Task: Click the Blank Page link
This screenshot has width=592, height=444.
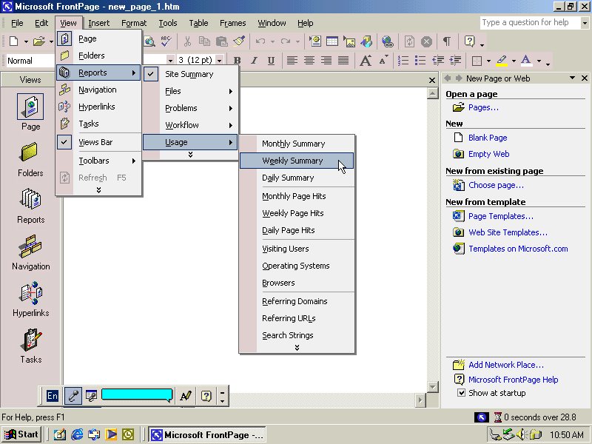Action: click(x=488, y=138)
